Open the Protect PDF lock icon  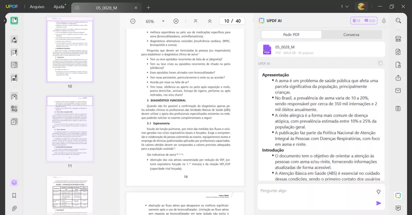pyautogui.click(x=398, y=65)
